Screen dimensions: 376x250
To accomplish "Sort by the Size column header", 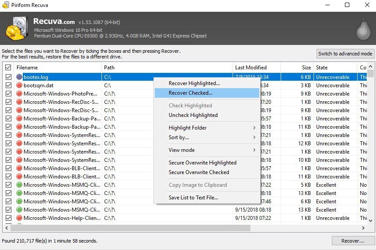I will (297, 68).
